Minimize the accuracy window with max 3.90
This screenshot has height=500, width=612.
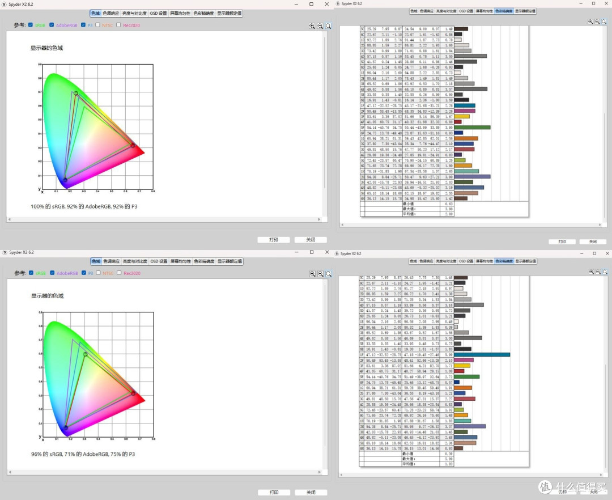[580, 3]
